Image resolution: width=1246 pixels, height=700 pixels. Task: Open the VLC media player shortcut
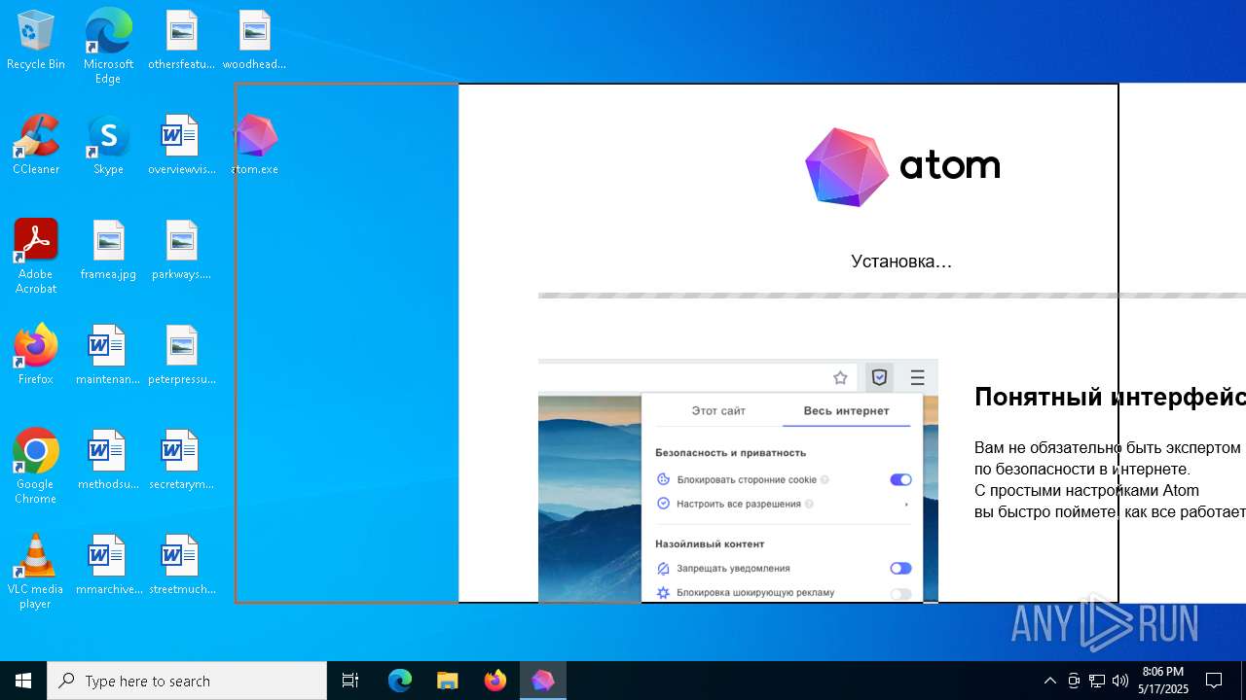tap(36, 572)
